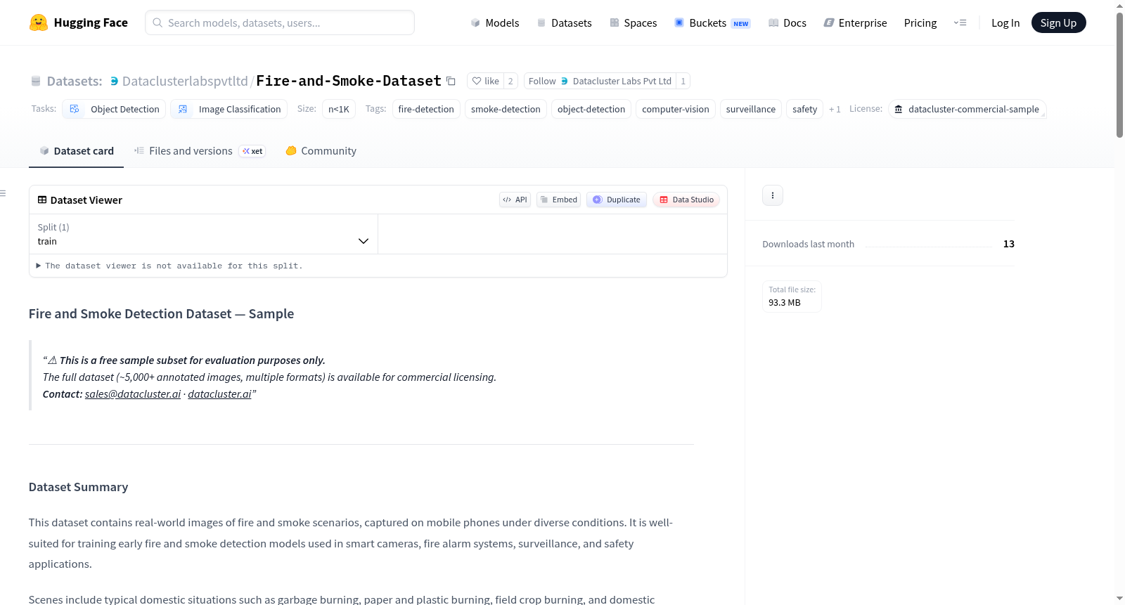Open Docs in the top navigation
This screenshot has width=1125, height=605.
(787, 22)
